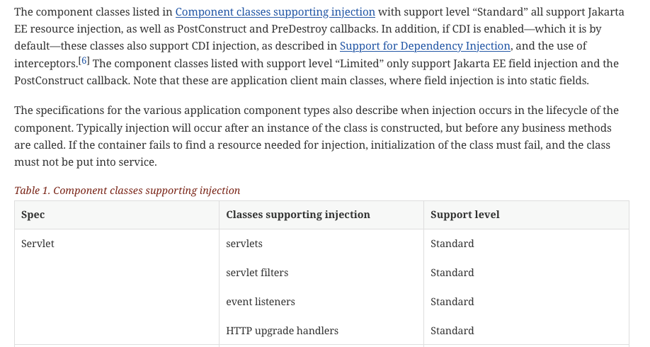The image size is (650, 347).
Task: Click Standard support level for servlet filters
Action: click(452, 273)
